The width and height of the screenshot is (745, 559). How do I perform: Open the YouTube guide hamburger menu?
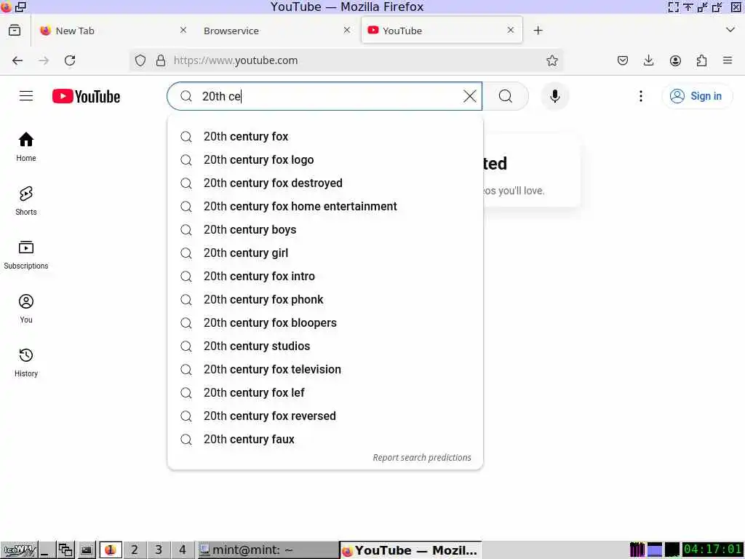(x=26, y=96)
